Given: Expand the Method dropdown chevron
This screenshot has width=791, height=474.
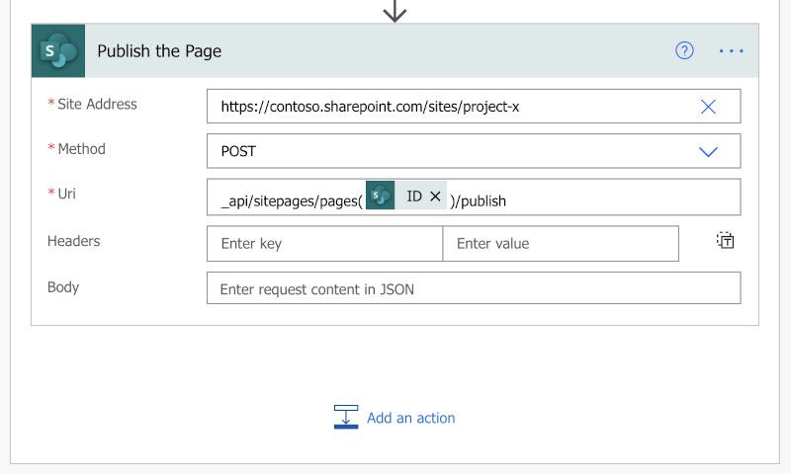Looking at the screenshot, I should pyautogui.click(x=708, y=151).
